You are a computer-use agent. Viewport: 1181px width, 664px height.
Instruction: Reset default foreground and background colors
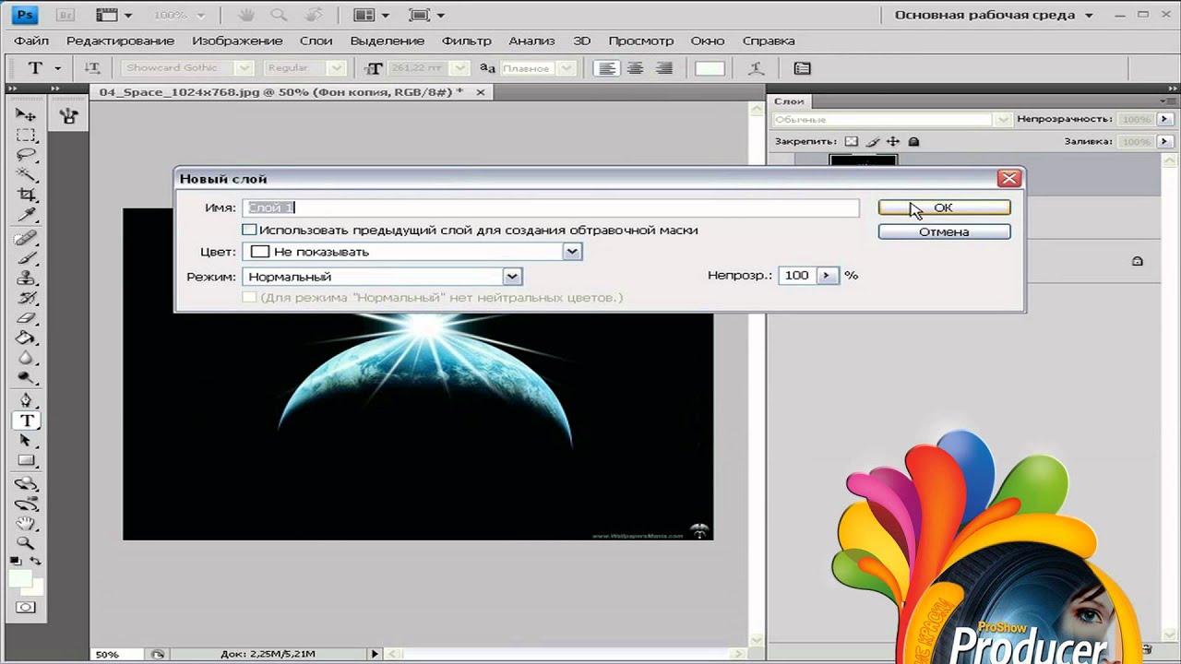(16, 561)
